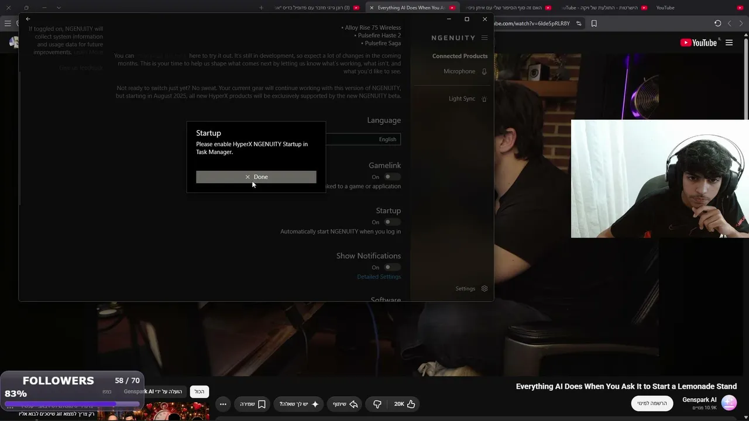Select the Light Sync entry
This screenshot has height=421, width=749.
[462, 99]
